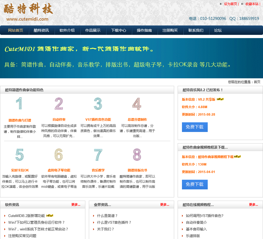Open 什么是VST音色插件？ article

[114, 222]
